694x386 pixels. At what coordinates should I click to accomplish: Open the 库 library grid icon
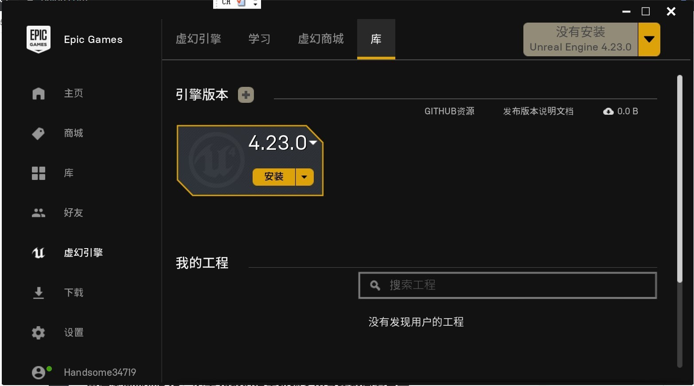[39, 173]
